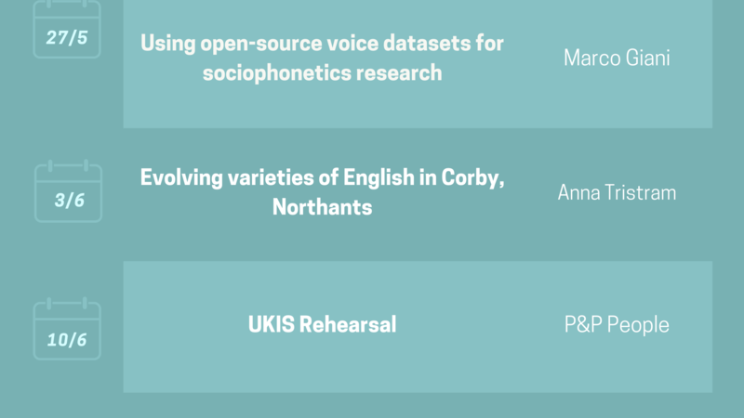Click the word "UKIS" in the third row
Screen dimensions: 744x418
[271, 325]
